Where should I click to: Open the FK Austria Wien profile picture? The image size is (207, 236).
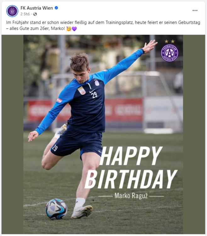[12, 11]
